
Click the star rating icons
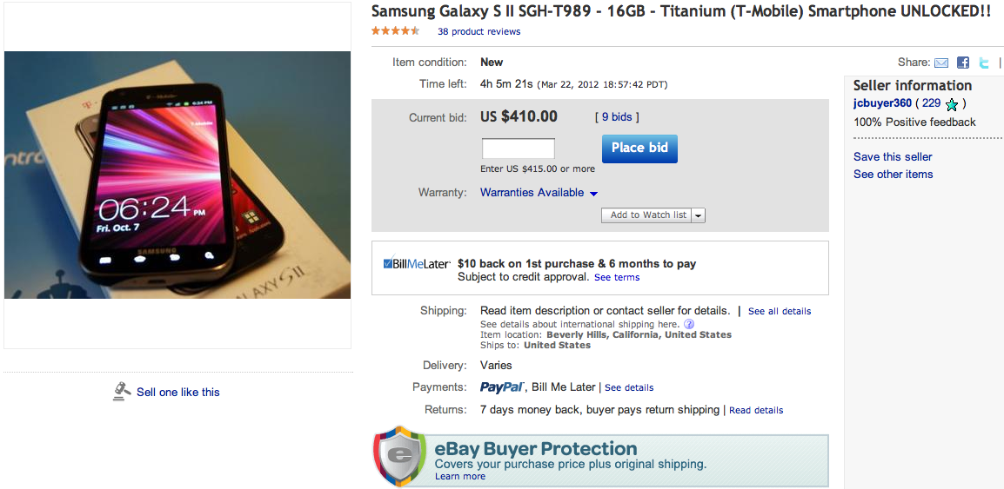pyautogui.click(x=396, y=31)
